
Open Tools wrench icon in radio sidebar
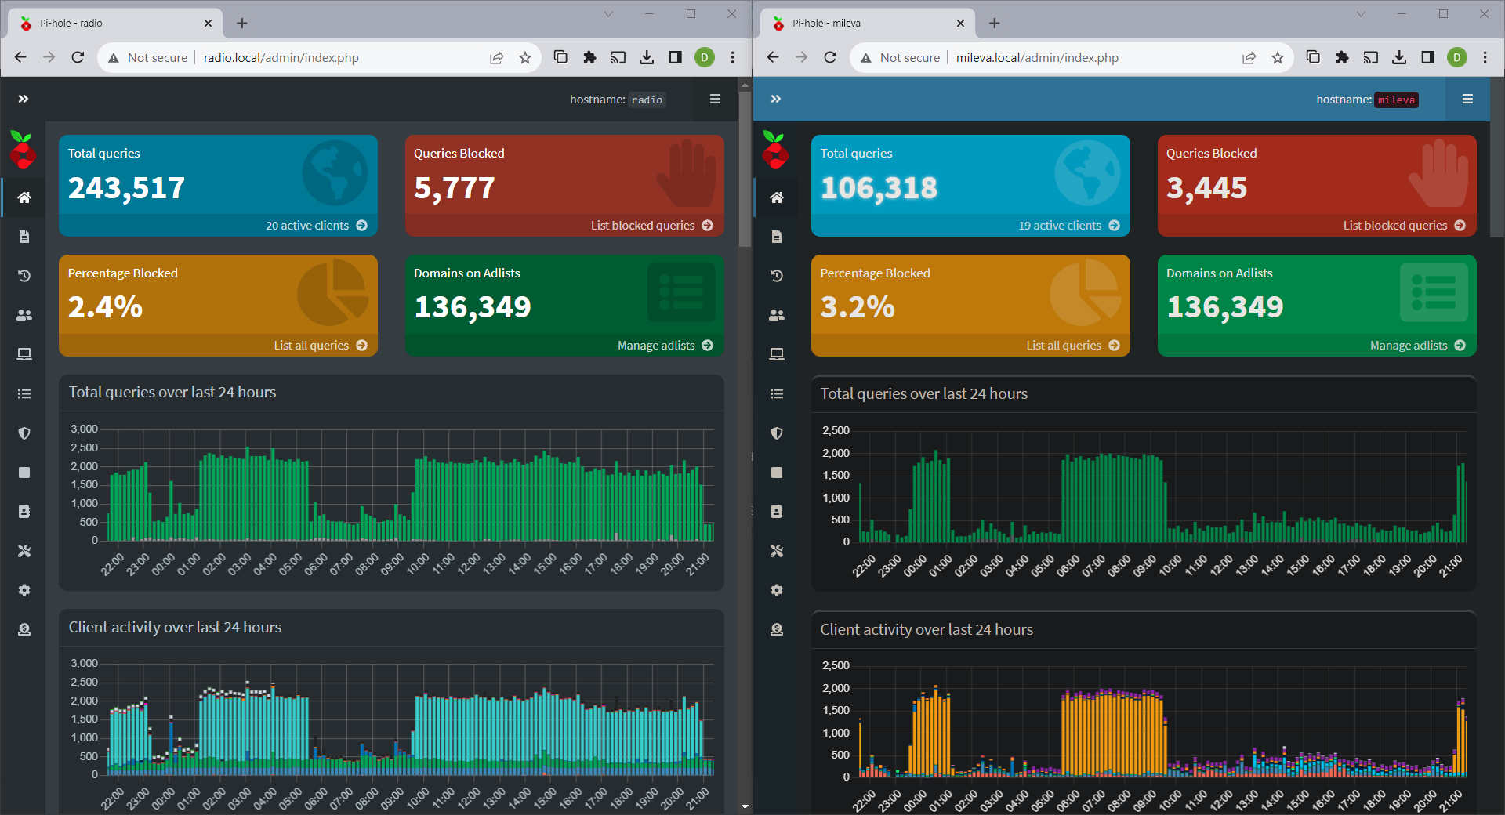[x=24, y=551]
